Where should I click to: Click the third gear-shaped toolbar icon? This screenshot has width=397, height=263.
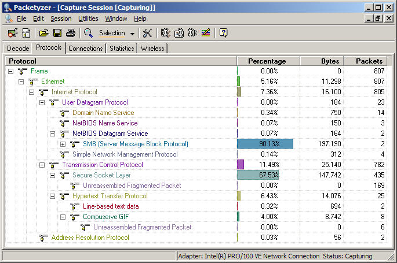[192, 33]
